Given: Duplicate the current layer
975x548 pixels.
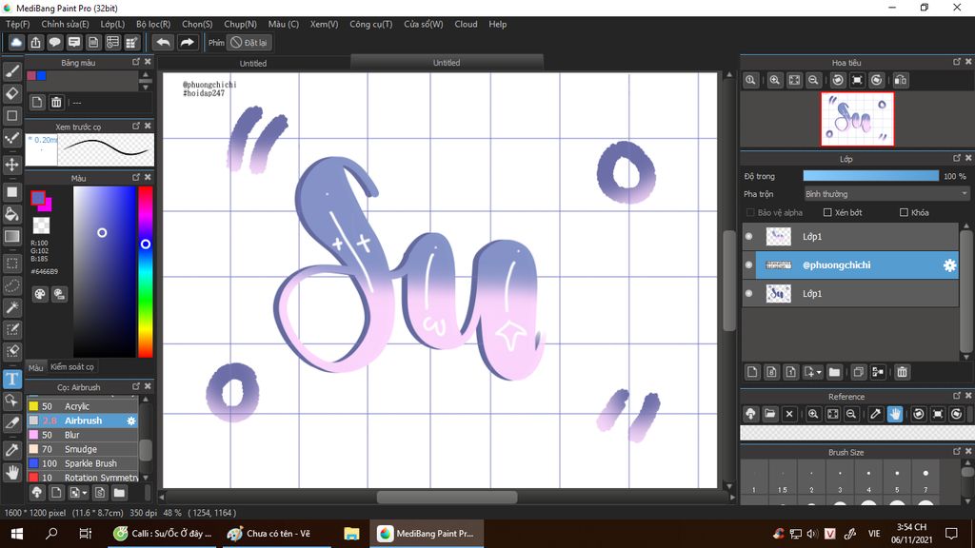Looking at the screenshot, I should pos(858,372).
